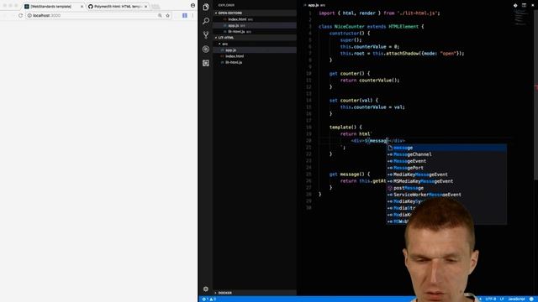Click the feedback smiley in status bar
The height and width of the screenshot is (302, 538).
(x=531, y=299)
